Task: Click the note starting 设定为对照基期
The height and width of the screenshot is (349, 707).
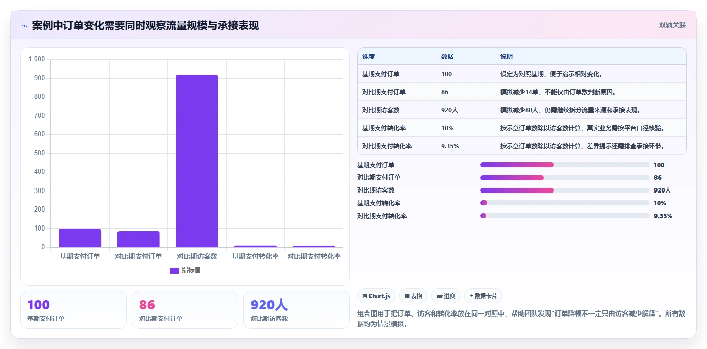Action: click(551, 74)
